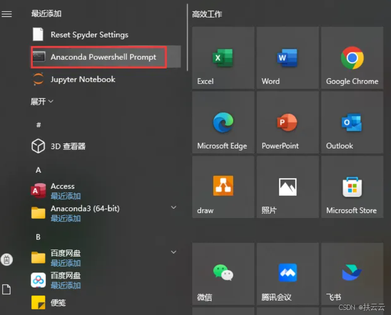
Task: Open the Anaconda3 (64-bit) folder icon
Action: (38, 213)
